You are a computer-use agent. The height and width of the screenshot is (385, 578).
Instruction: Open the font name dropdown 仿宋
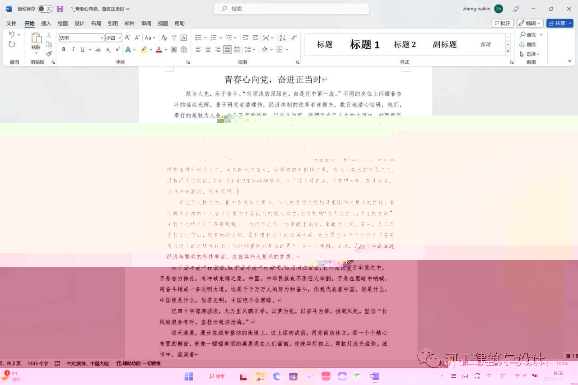(x=101, y=38)
